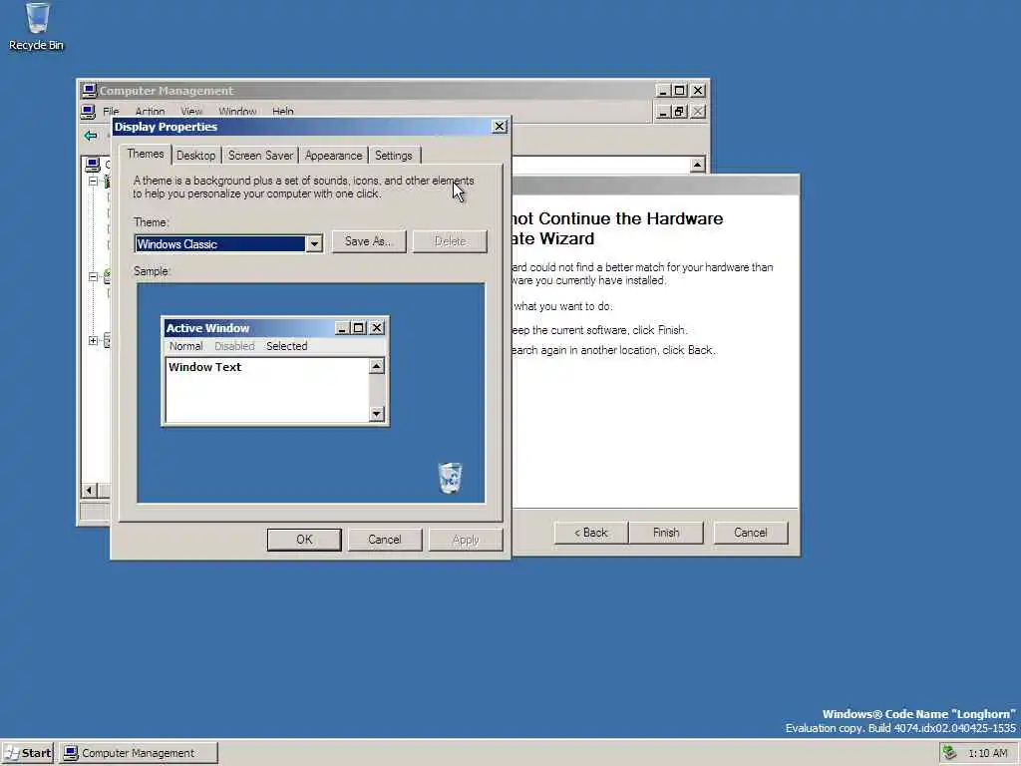
Task: Restore the inner MMC console window
Action: (679, 112)
